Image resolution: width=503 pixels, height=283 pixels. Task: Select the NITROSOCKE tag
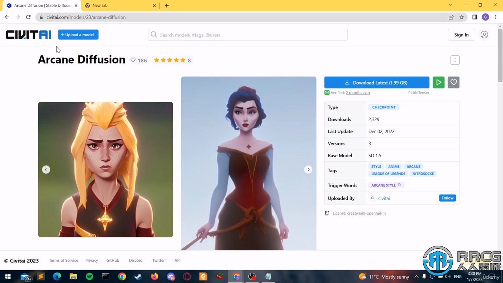point(423,174)
